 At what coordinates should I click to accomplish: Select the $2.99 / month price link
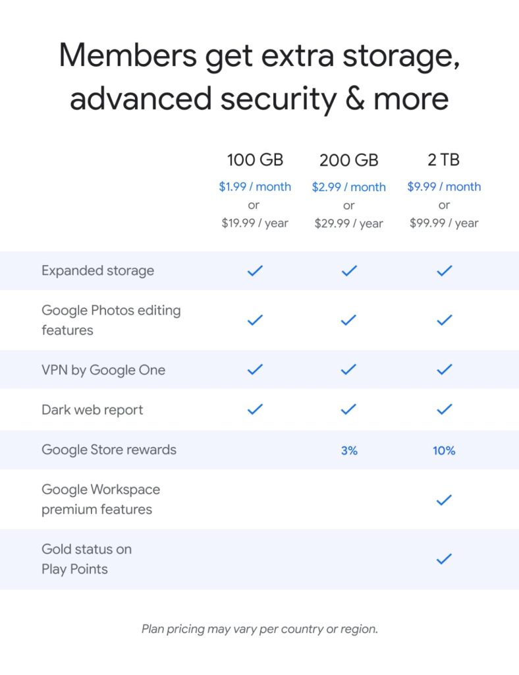click(349, 187)
